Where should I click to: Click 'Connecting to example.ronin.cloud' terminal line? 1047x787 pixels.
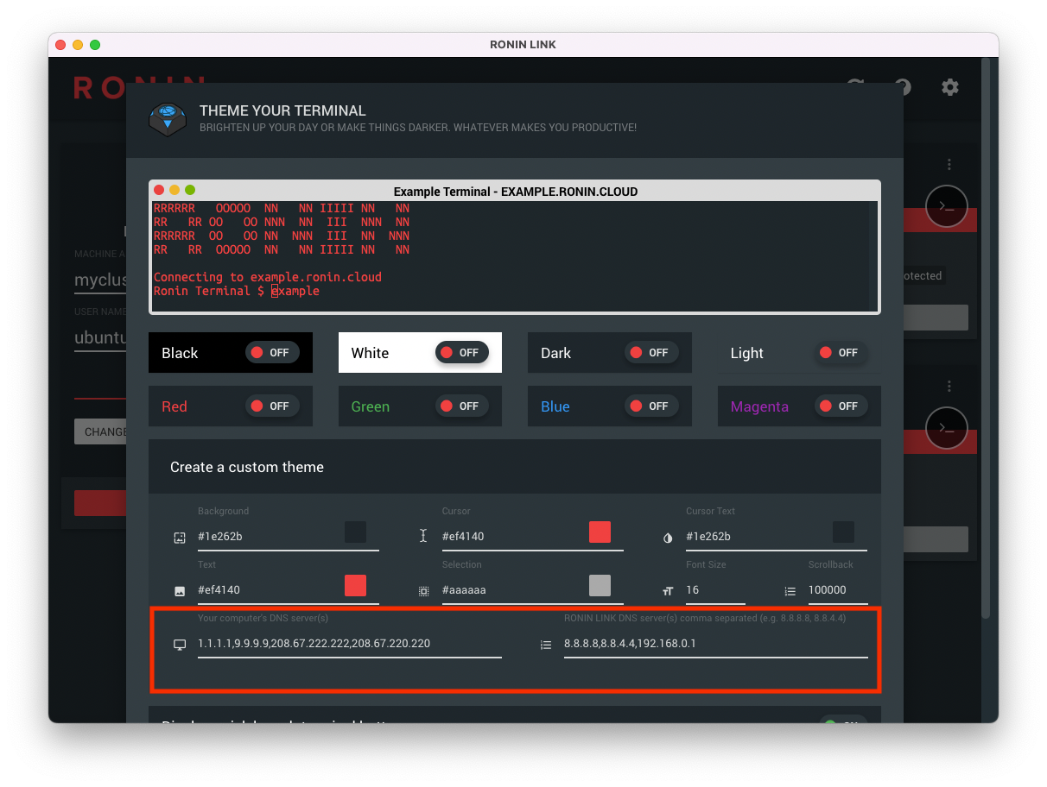click(x=268, y=277)
